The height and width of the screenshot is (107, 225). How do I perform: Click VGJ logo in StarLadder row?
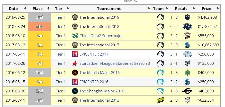pyautogui.click(x=187, y=63)
